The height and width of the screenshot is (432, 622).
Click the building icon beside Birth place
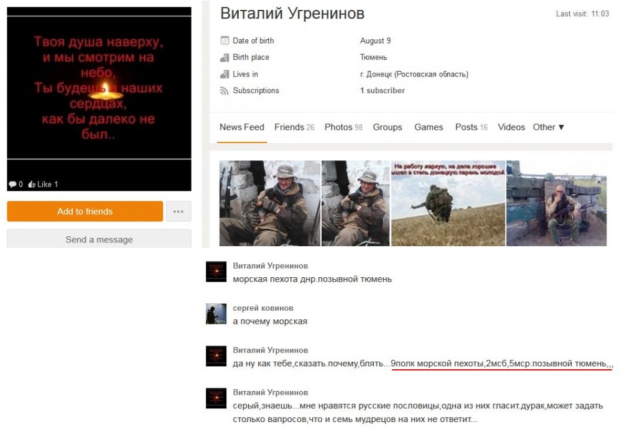(225, 57)
